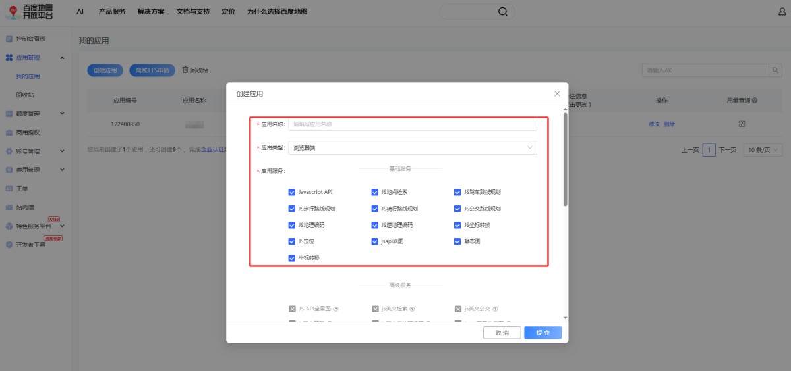Click the 应用名称 input field

[x=412, y=124]
